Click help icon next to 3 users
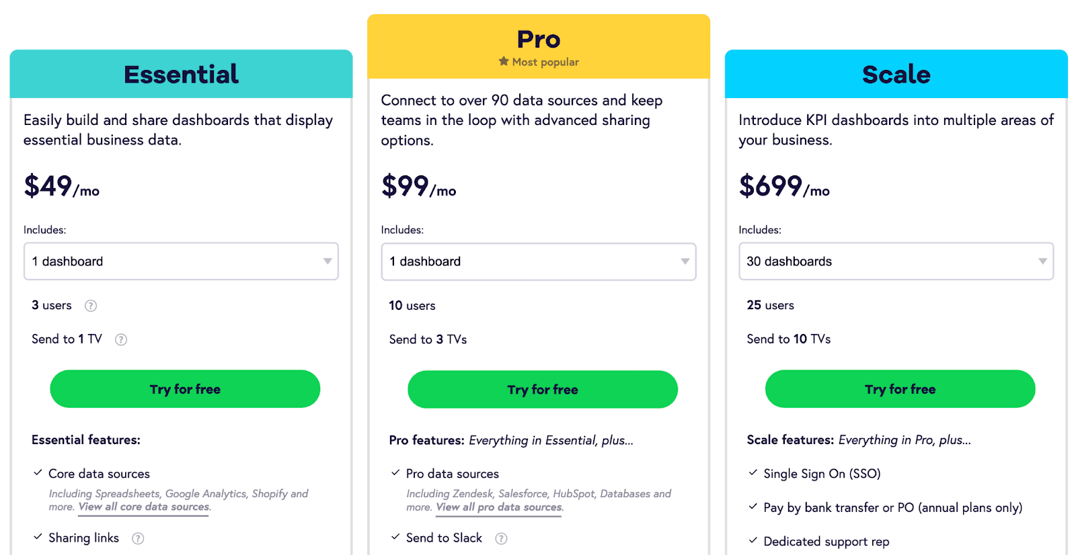Viewport: 1076px width, 555px height. (x=91, y=306)
